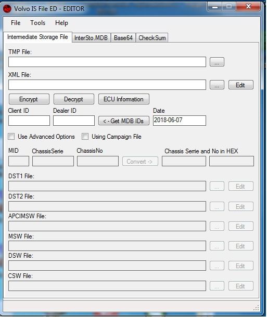Image resolution: width=267 pixels, height=317 pixels.
Task: Click the Encrypt button
Action: pos(29,99)
